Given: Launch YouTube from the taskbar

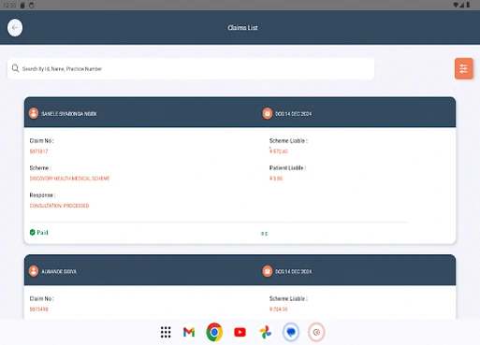Looking at the screenshot, I should tap(240, 332).
